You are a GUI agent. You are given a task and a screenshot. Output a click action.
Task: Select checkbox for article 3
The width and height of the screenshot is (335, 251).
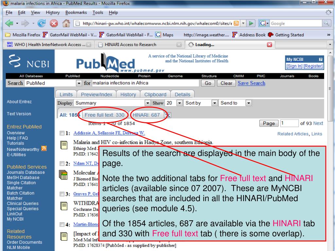point(62,194)
